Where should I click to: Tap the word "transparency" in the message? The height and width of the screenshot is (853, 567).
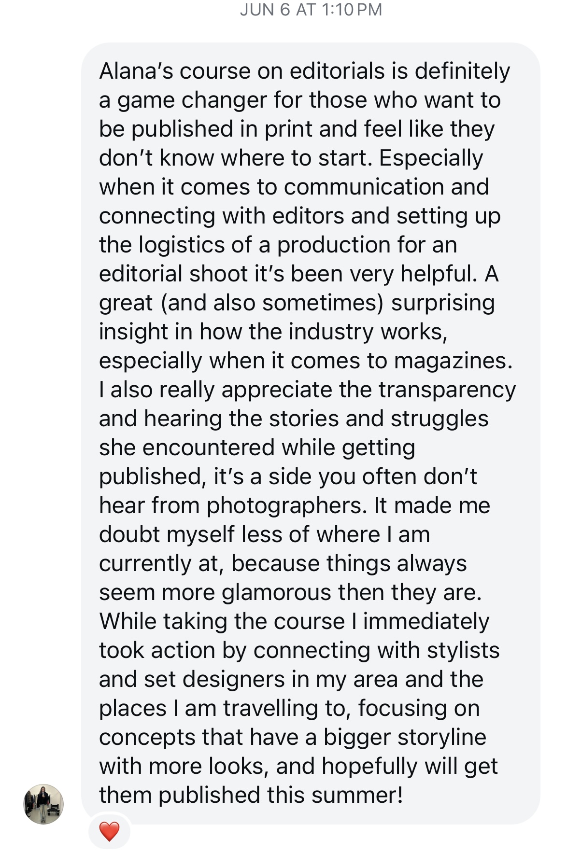(x=447, y=390)
